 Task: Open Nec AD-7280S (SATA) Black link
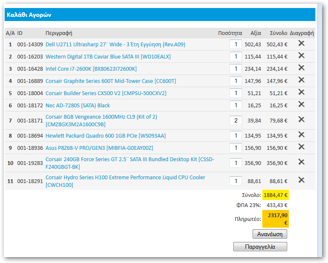[77, 105]
